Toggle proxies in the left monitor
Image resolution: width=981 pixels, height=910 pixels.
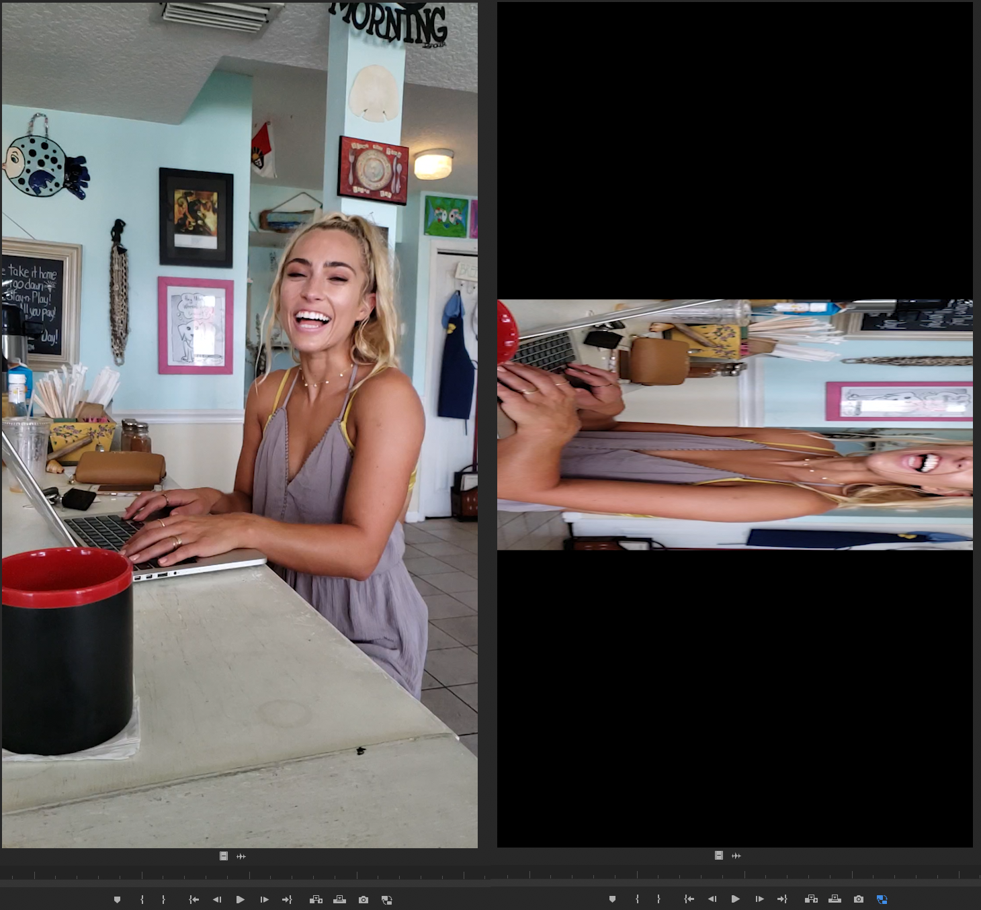click(x=386, y=899)
